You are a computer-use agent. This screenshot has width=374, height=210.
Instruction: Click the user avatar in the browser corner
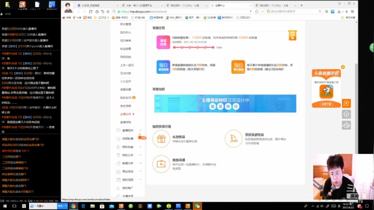68,8
